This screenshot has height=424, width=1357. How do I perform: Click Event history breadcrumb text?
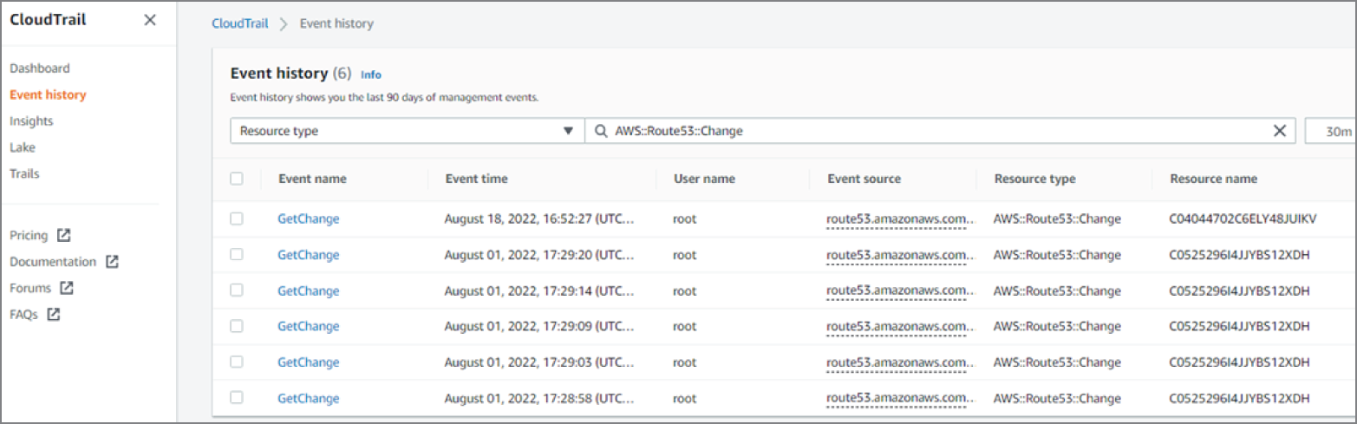tap(336, 23)
